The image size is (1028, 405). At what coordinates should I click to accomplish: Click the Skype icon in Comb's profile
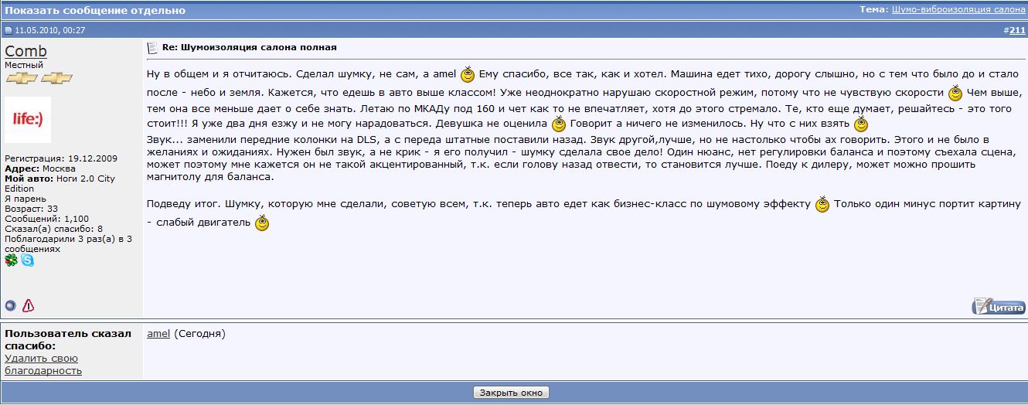[x=28, y=260]
